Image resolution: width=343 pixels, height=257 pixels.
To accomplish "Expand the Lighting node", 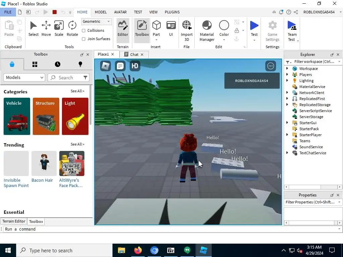I will (x=287, y=81).
